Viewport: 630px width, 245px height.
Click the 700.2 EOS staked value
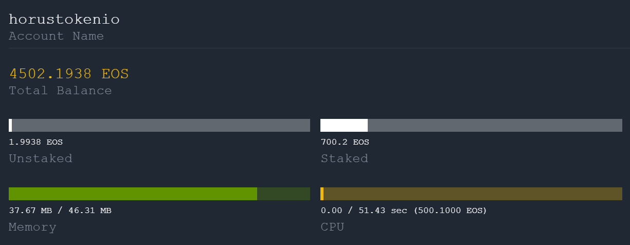point(345,142)
